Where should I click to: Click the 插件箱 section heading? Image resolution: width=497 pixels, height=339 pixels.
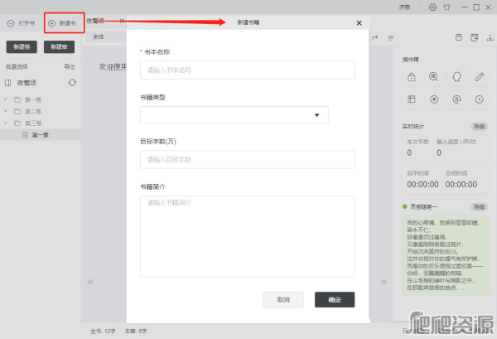tap(411, 60)
